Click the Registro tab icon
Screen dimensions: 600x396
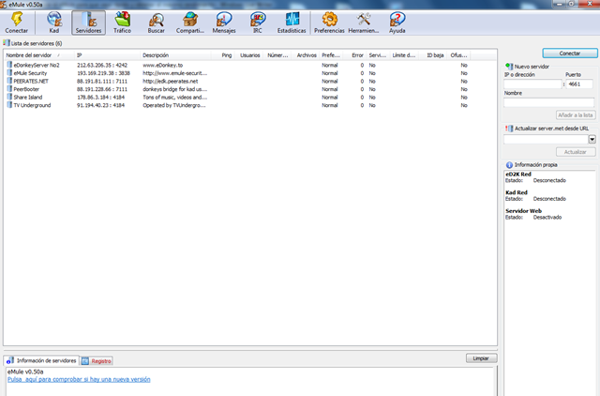pos(85,360)
